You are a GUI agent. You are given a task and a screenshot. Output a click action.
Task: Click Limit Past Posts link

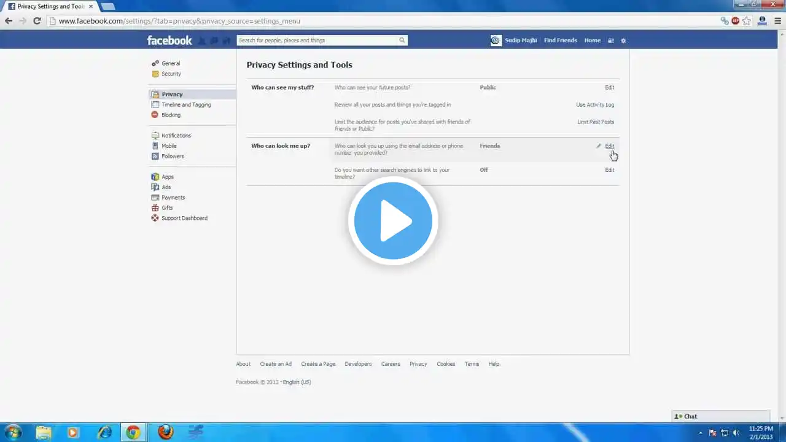[596, 122]
